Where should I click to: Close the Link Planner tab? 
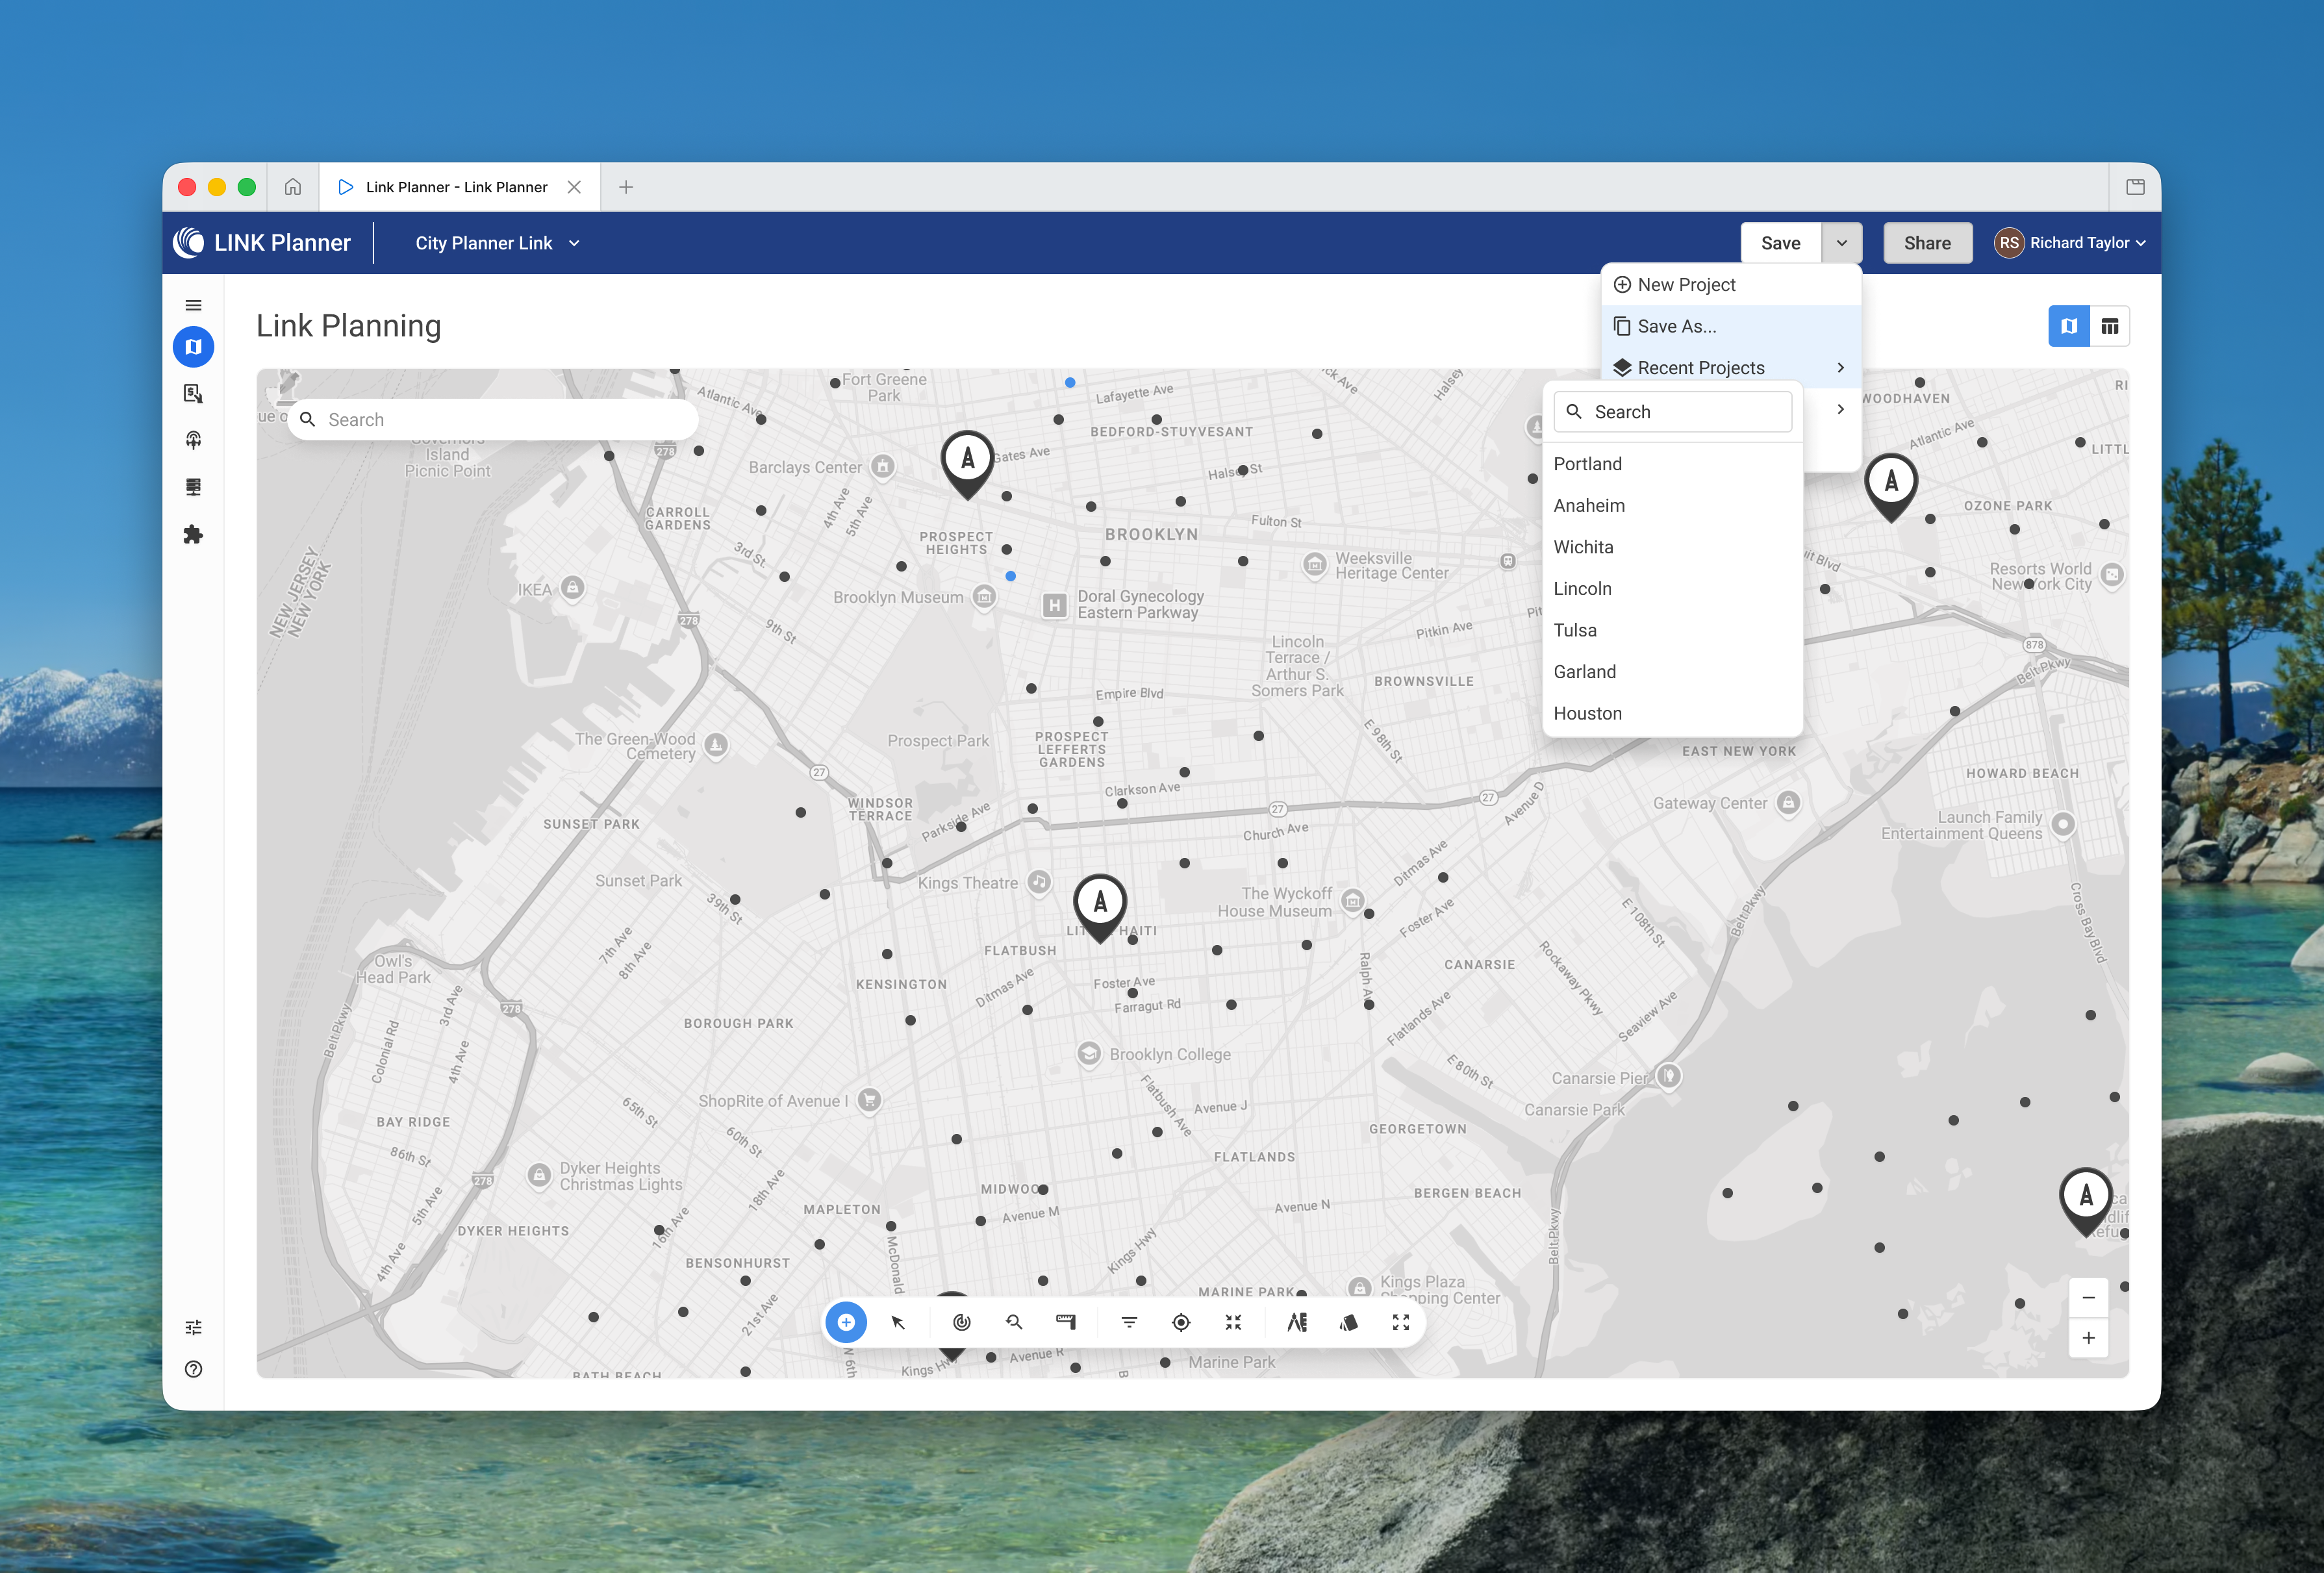574,187
